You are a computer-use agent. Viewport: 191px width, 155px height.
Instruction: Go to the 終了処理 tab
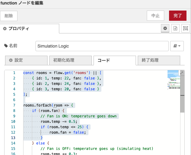[x=159, y=60]
